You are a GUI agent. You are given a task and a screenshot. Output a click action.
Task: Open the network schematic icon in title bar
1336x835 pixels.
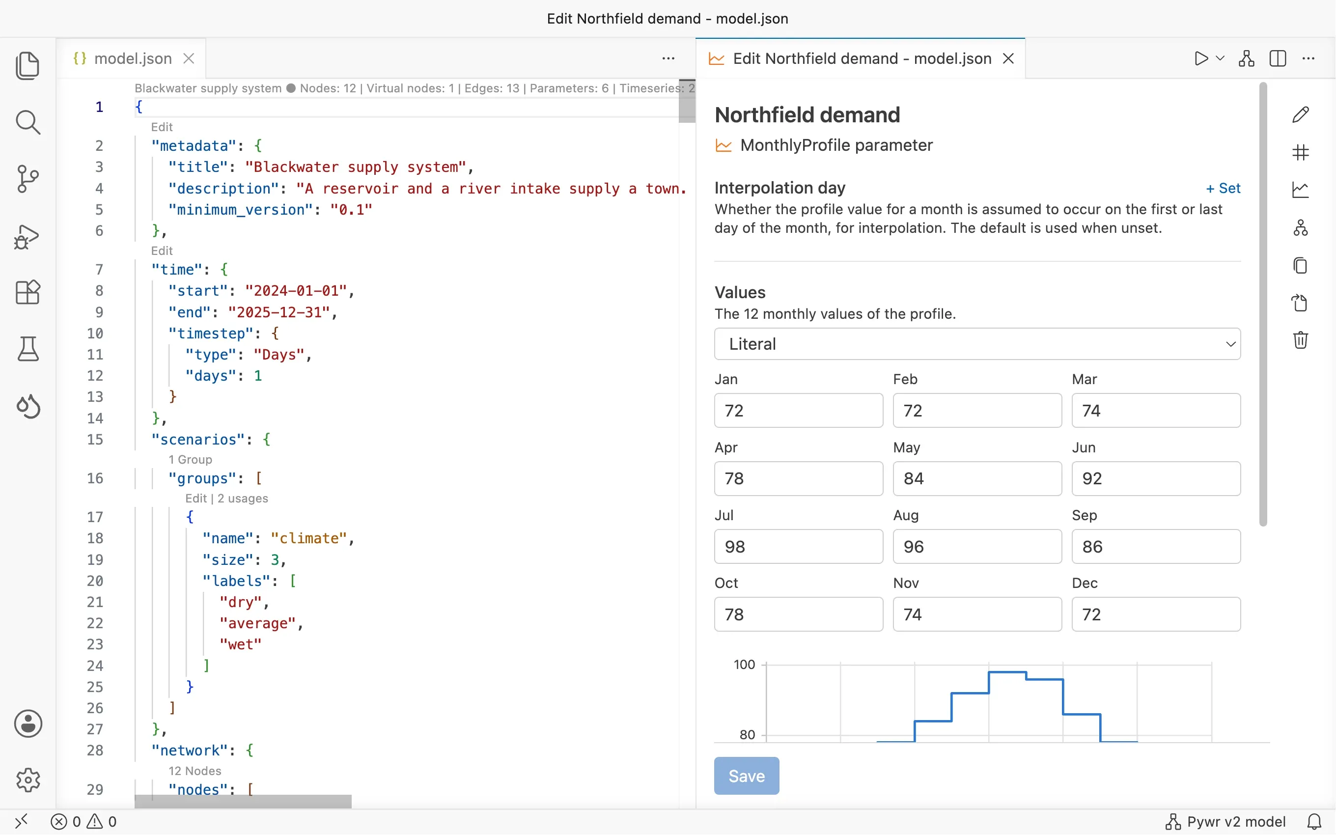click(1247, 58)
